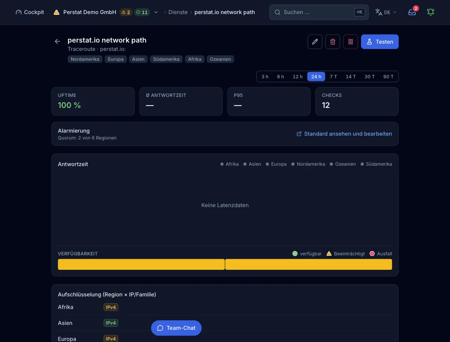Click the ⌘K shortcut badge
Image resolution: width=450 pixels, height=342 pixels.
point(360,12)
